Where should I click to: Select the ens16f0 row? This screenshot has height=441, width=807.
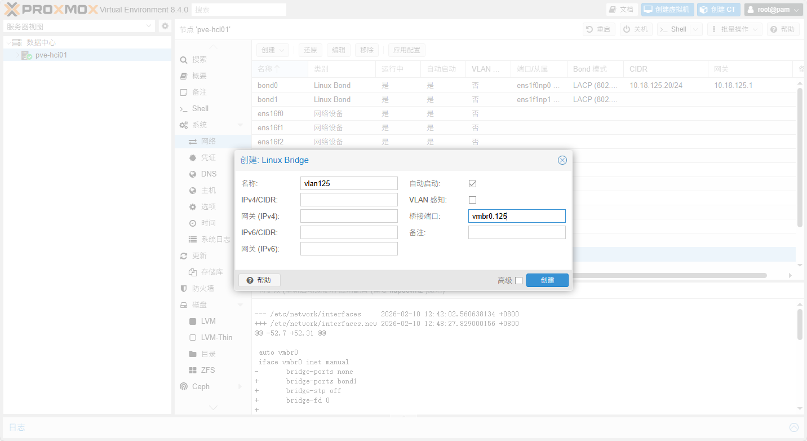524,113
